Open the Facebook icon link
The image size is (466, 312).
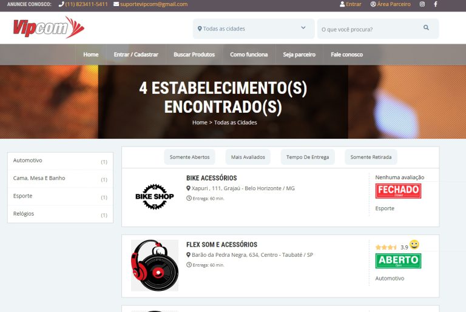[435, 4]
